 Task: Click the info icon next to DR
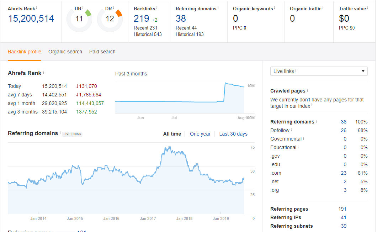point(113,8)
